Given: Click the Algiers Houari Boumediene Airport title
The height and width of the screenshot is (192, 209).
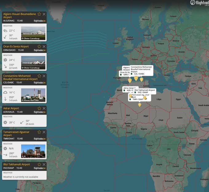Looking at the screenshot, I should click(19, 16).
